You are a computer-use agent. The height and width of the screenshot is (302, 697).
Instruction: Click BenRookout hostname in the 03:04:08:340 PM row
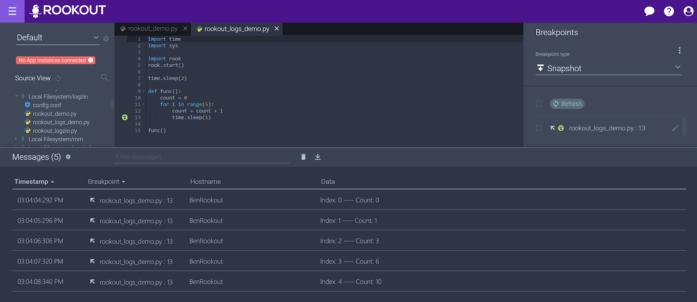(x=206, y=282)
